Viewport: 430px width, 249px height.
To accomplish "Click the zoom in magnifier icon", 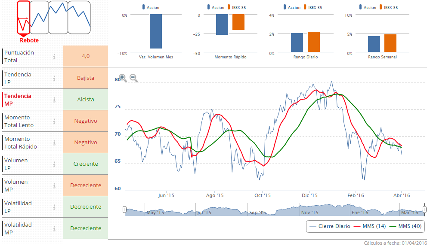I will (x=122, y=78).
